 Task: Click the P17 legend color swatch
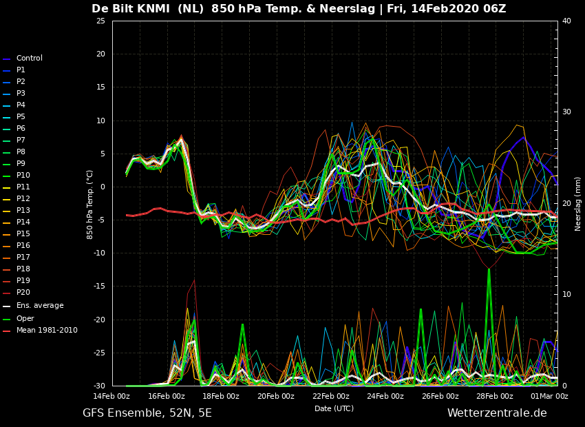(7, 258)
